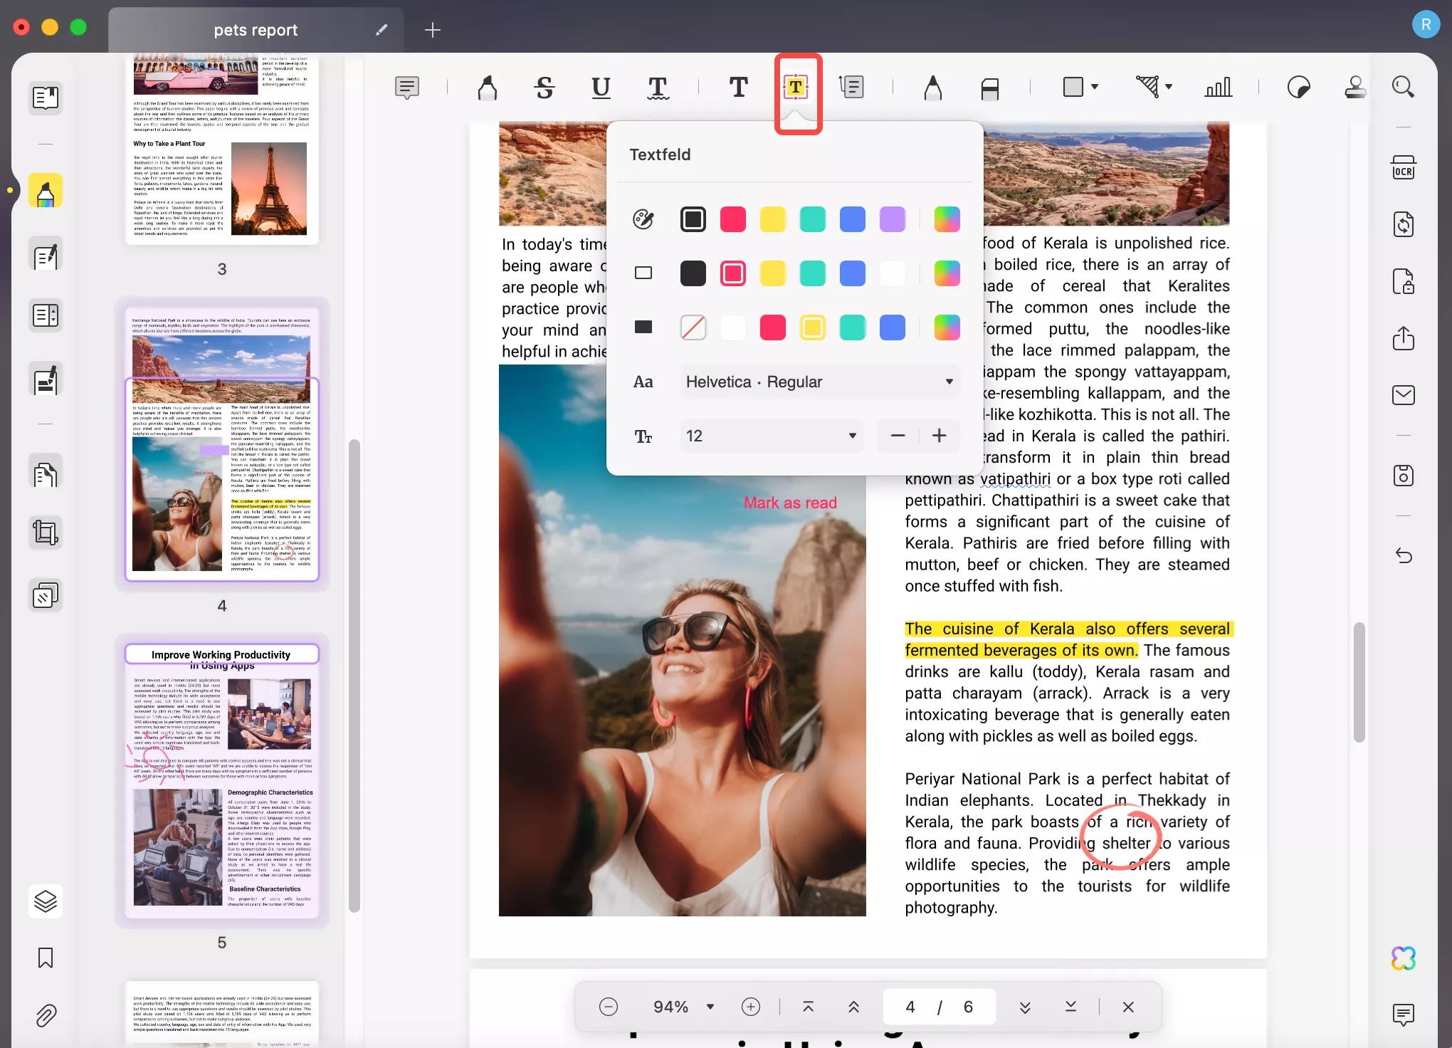Viewport: 1452px width, 1048px height.
Task: Open the Helvetica Regular font dropdown
Action: [819, 382]
